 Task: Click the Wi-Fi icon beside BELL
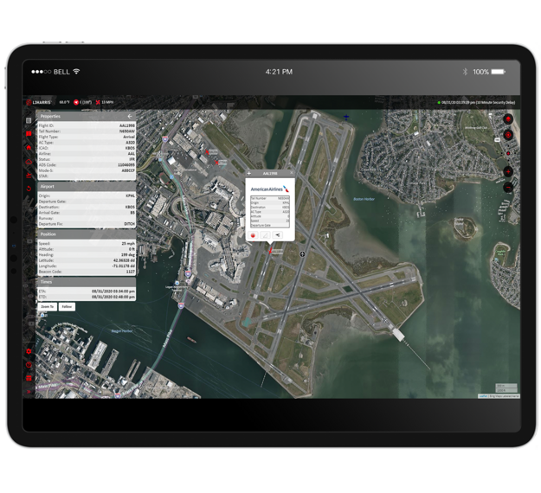point(76,72)
